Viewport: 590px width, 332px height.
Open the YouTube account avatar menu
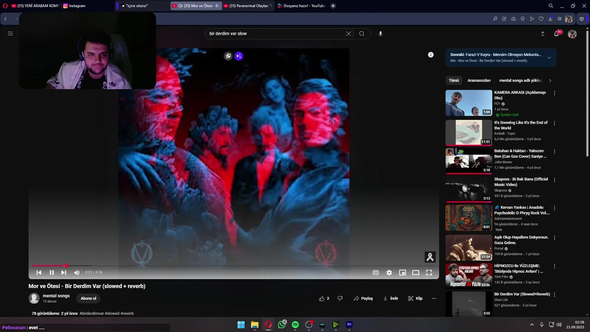(x=572, y=34)
